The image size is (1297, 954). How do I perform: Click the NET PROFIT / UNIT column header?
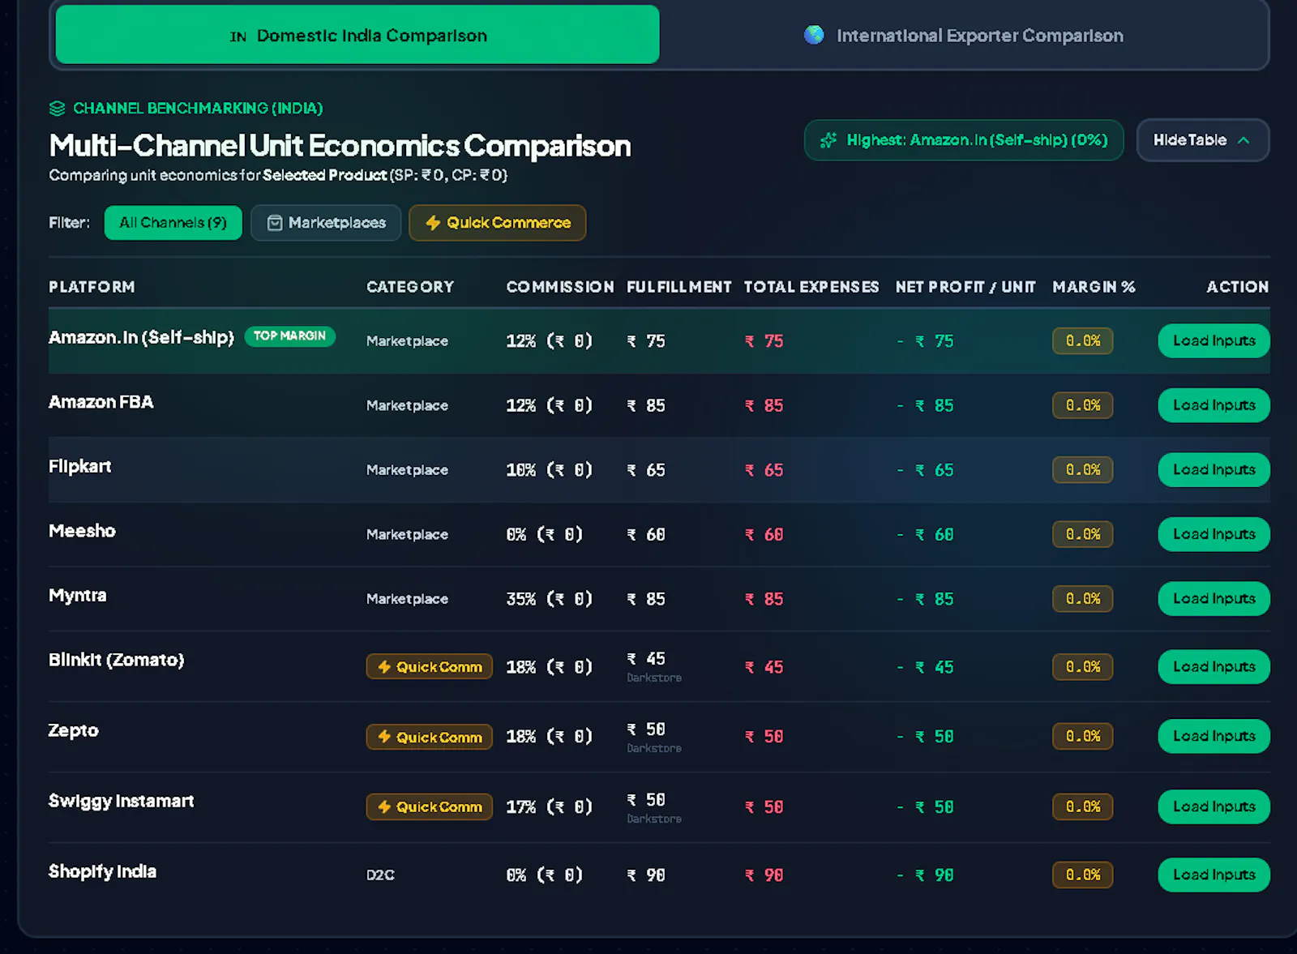(965, 287)
